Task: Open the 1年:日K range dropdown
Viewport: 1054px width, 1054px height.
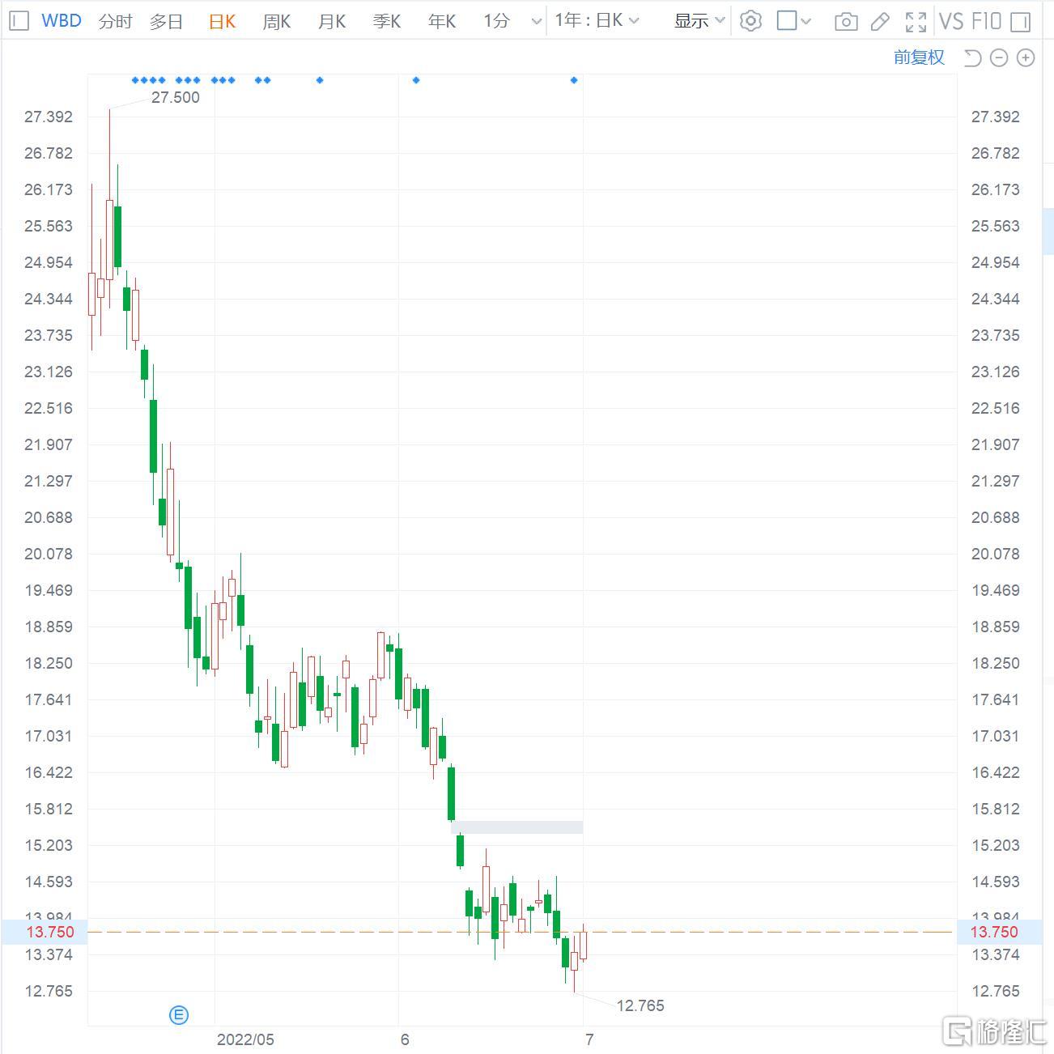Action: [x=597, y=21]
